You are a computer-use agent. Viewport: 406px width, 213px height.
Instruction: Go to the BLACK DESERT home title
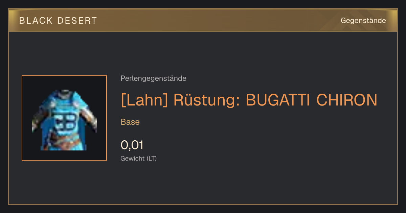[x=58, y=21]
